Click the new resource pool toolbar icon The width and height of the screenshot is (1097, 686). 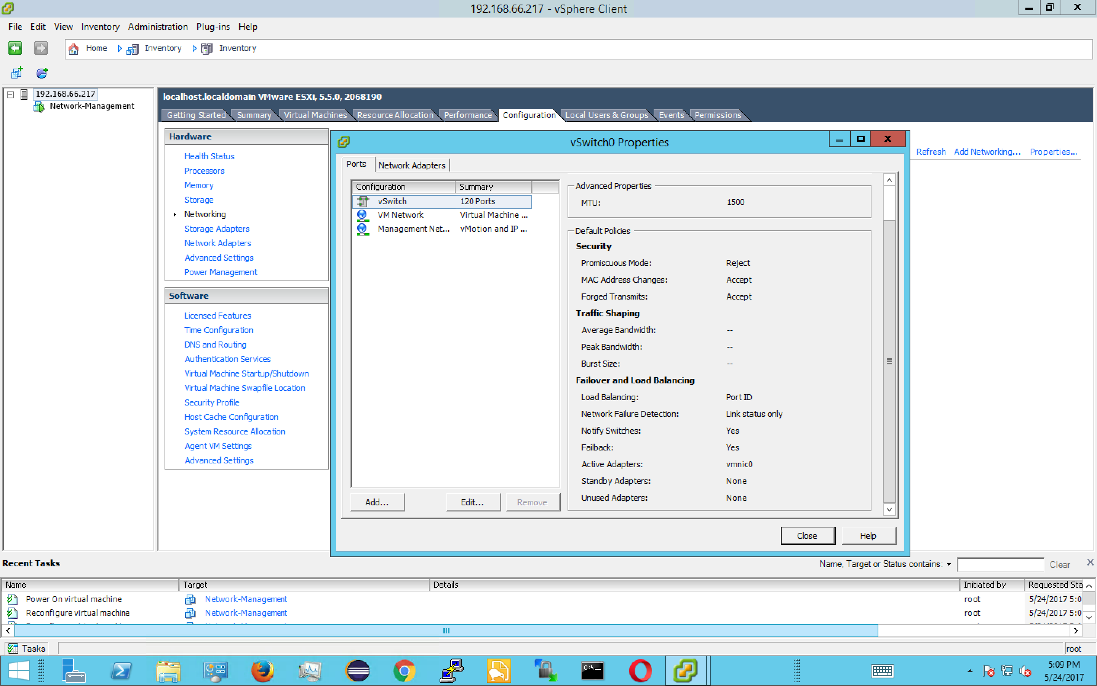coord(42,72)
